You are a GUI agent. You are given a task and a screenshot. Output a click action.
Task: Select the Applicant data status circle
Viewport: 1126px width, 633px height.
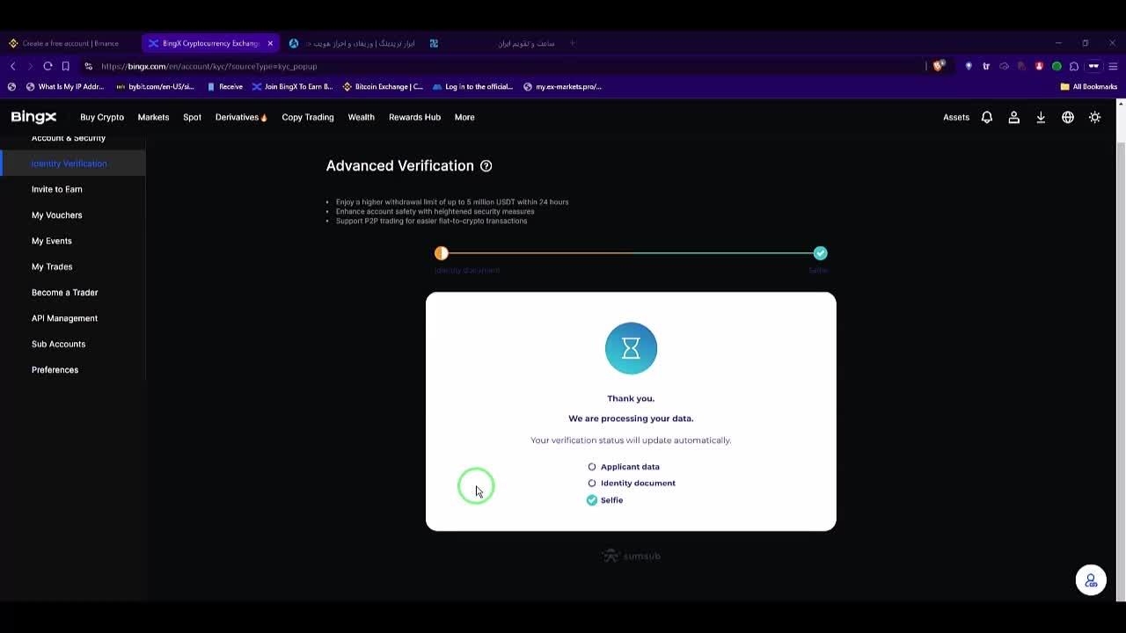click(x=592, y=467)
